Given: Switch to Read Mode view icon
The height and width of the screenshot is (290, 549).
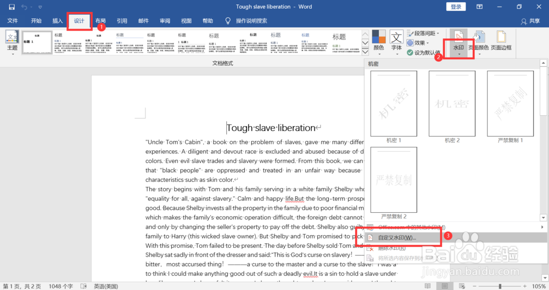Looking at the screenshot, I should [x=428, y=286].
